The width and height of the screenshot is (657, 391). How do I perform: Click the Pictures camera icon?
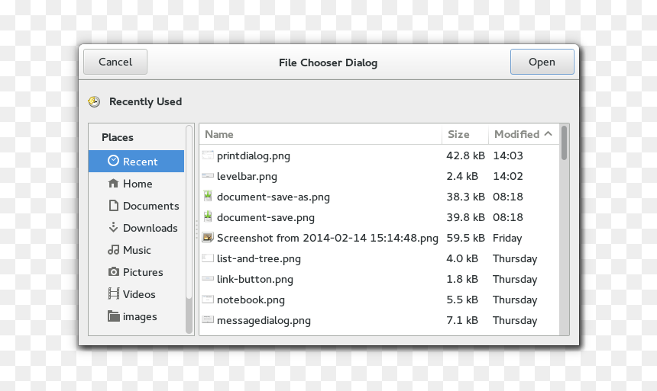pyautogui.click(x=113, y=272)
